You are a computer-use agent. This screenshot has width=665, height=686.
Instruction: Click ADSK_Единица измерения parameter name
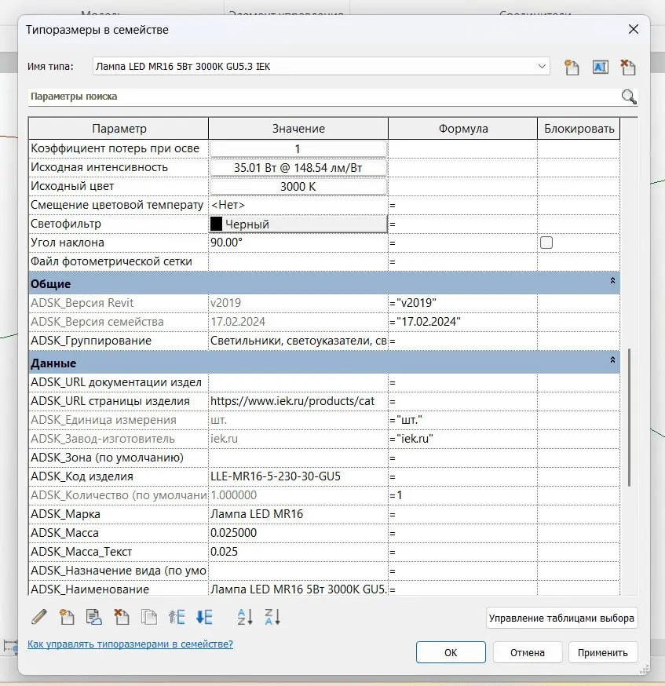coord(104,420)
